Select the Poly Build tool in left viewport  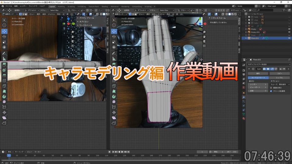[x=4, y=91]
